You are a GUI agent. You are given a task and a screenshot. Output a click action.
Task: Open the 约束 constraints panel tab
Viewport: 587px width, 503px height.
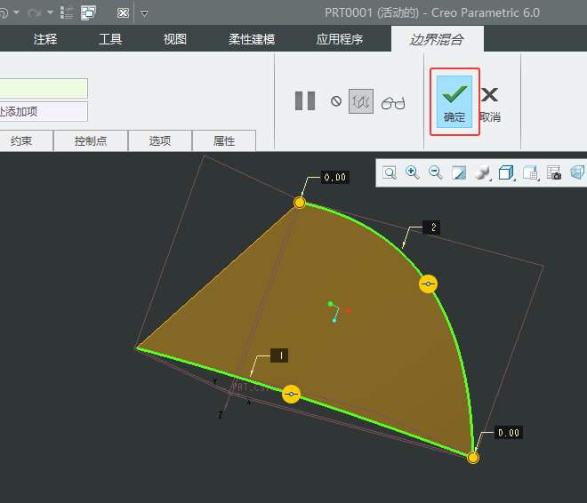tap(21, 141)
